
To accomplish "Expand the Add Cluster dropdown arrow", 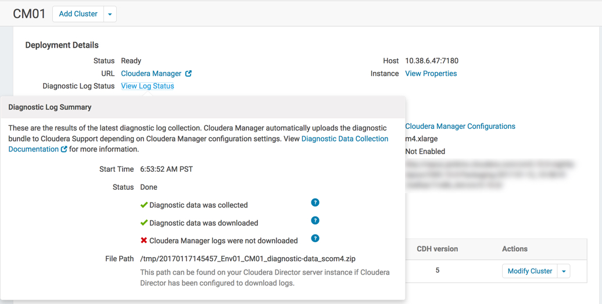I will point(110,14).
